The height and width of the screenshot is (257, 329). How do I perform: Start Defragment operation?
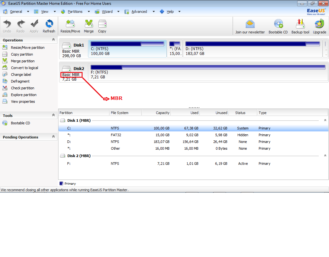tap(20, 81)
